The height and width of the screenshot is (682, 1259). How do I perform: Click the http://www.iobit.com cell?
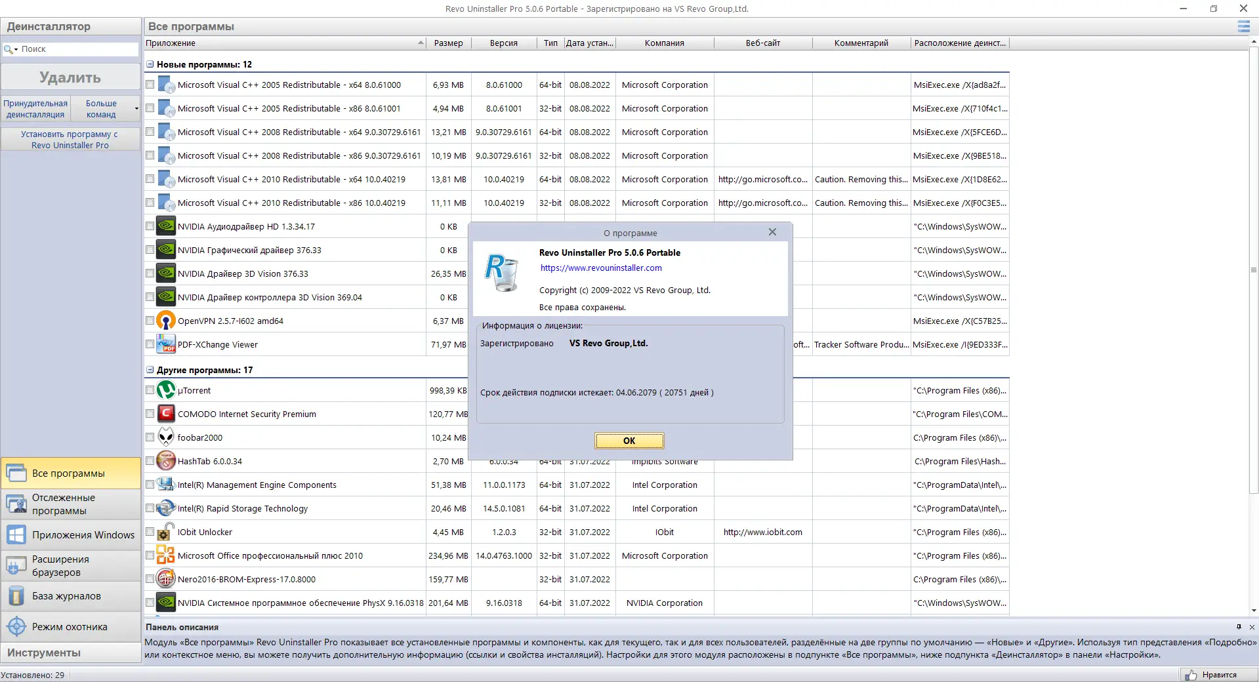point(763,532)
